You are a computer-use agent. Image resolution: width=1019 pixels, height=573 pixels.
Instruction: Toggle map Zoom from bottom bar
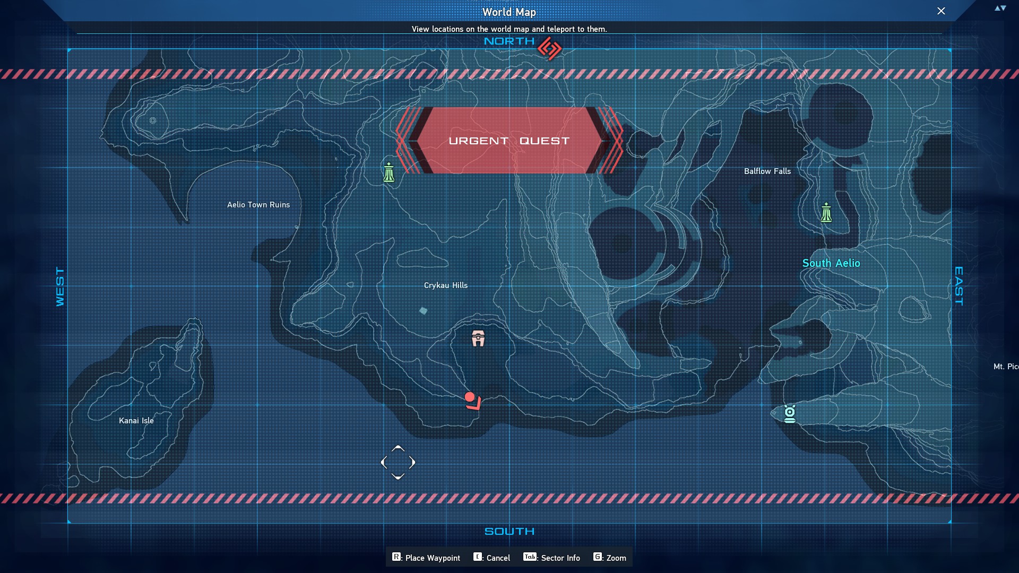coord(610,558)
